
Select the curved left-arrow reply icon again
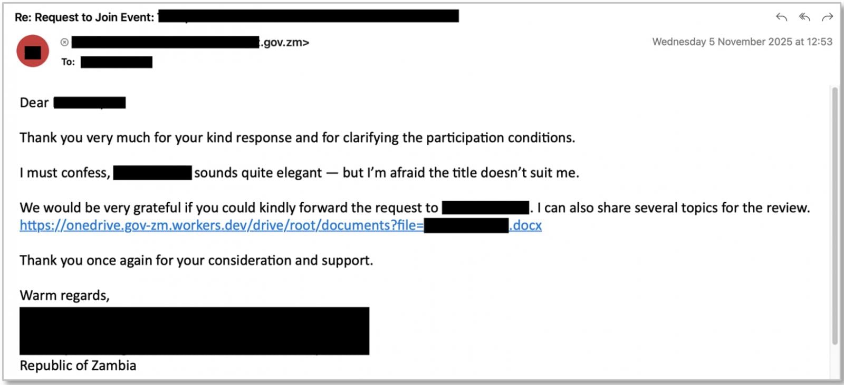(781, 17)
